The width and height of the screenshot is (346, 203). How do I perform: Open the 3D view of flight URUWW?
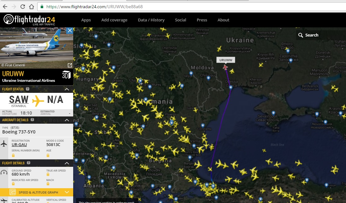coord(66,75)
